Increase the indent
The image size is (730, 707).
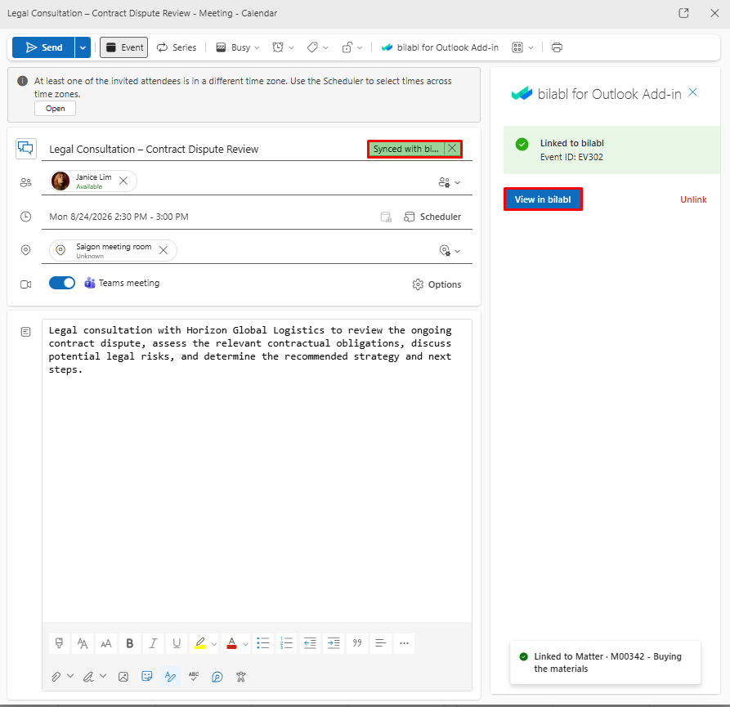point(334,643)
